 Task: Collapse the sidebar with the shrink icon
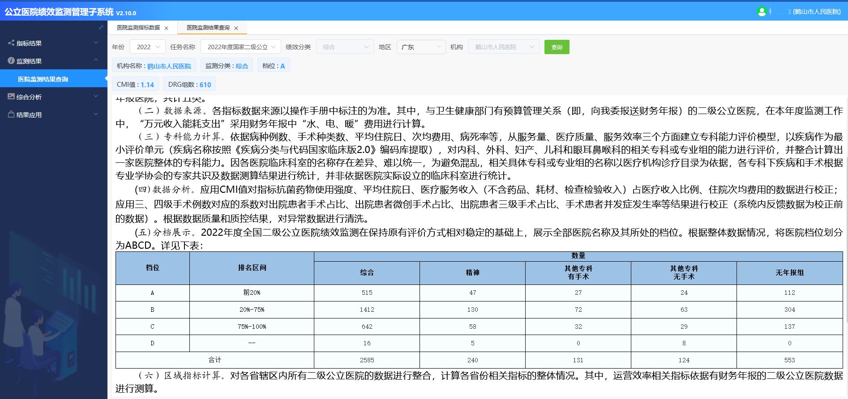[101, 27]
